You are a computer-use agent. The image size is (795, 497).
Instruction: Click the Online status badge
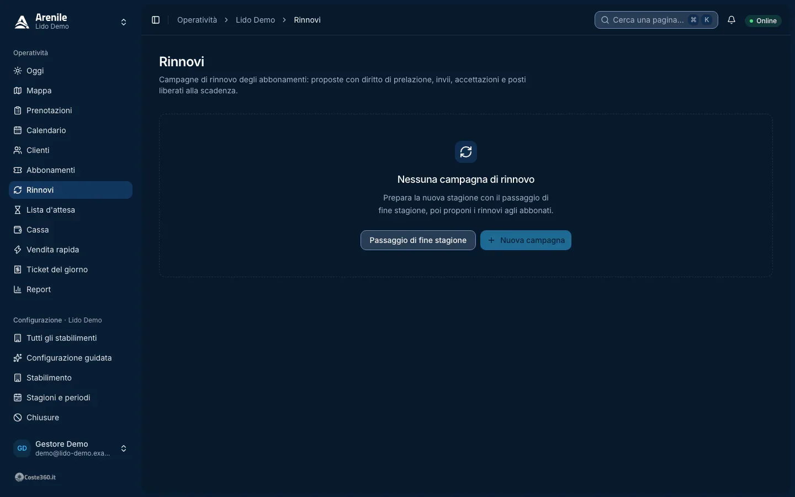click(763, 20)
